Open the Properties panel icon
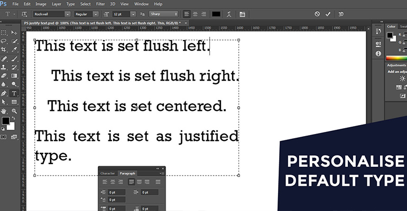Screen dimensions: 407x211 [378, 44]
